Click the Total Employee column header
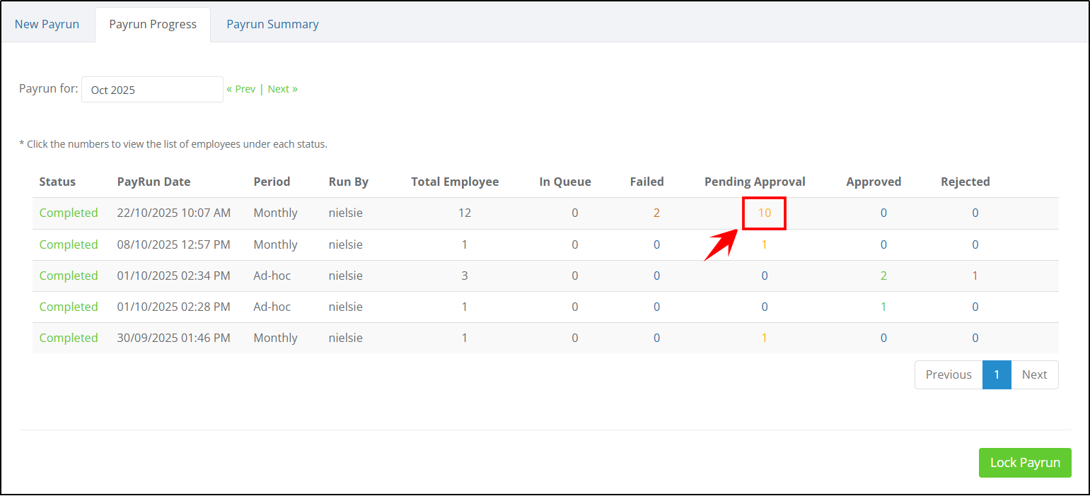Screen dimensions: 1090x496 click(x=455, y=182)
